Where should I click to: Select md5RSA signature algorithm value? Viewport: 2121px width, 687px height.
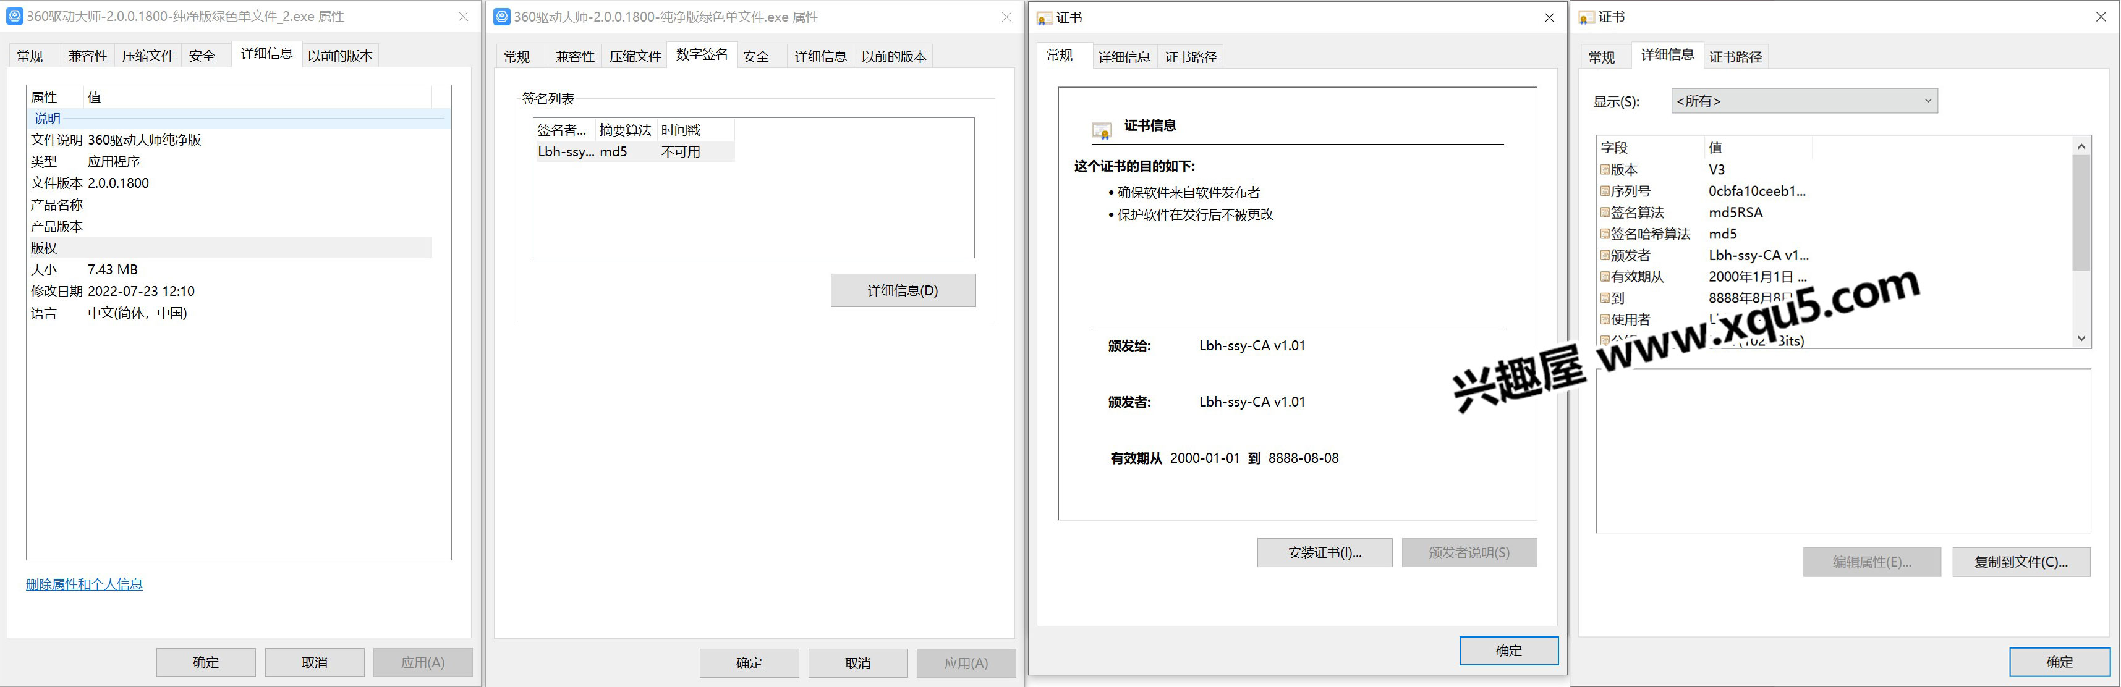(1736, 213)
